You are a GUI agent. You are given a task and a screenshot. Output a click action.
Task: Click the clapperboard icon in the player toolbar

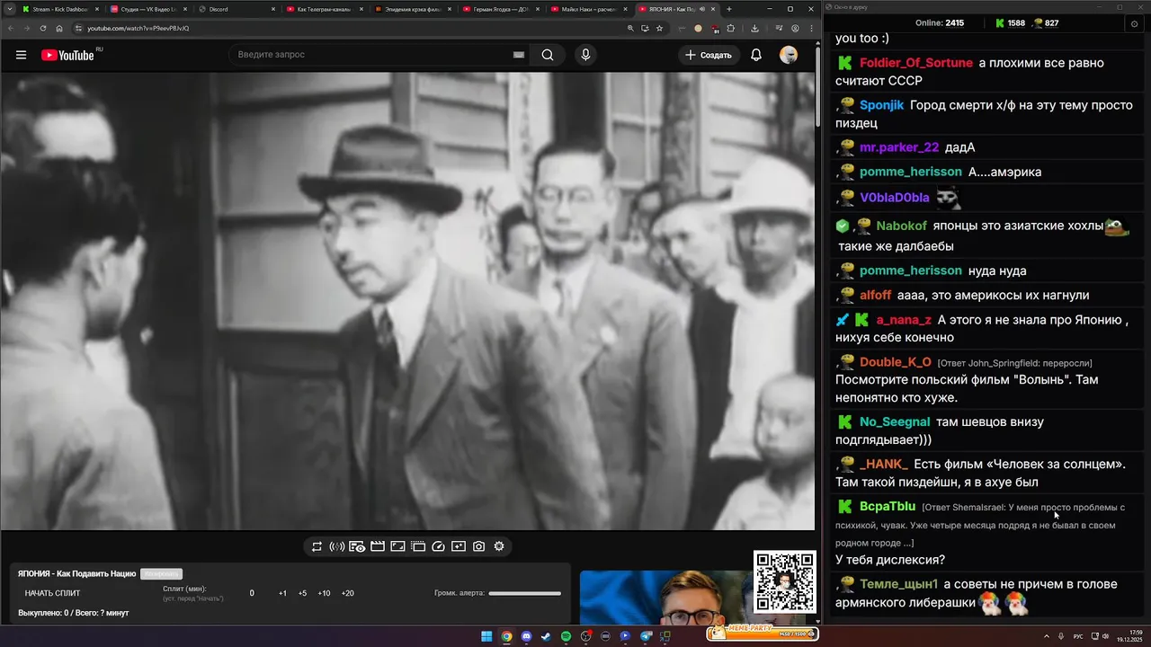[x=378, y=546]
